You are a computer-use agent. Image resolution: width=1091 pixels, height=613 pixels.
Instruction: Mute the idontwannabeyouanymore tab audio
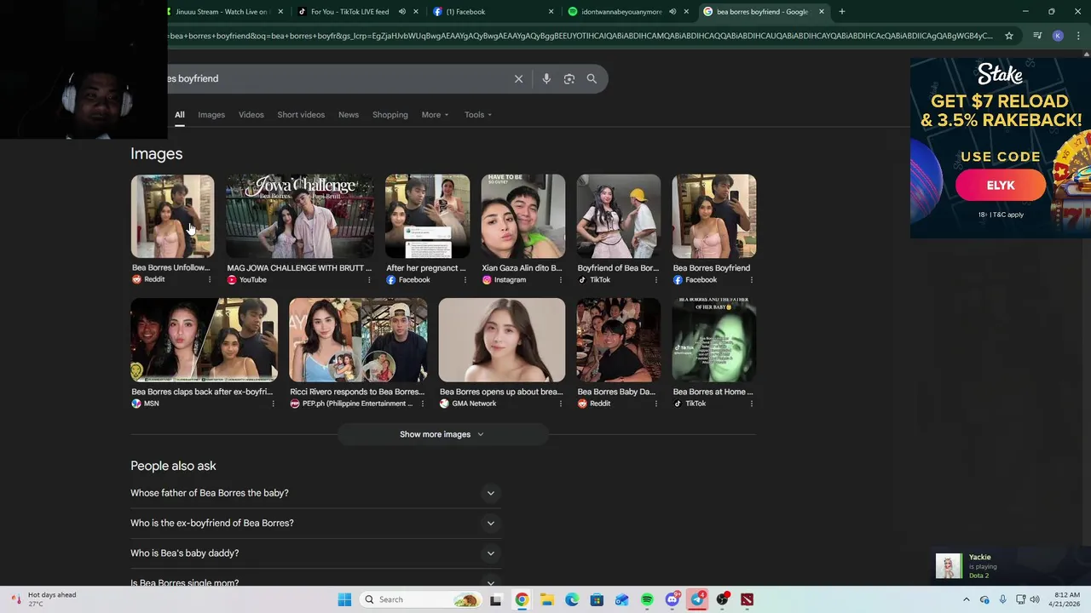pos(672,12)
